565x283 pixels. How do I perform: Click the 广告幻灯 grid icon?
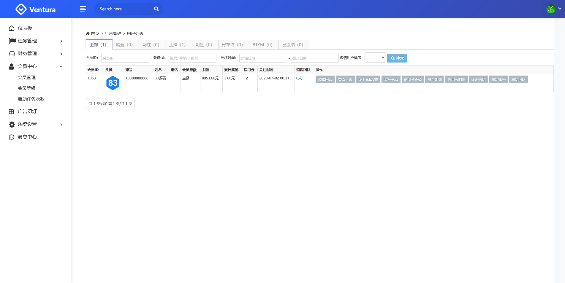pos(11,112)
